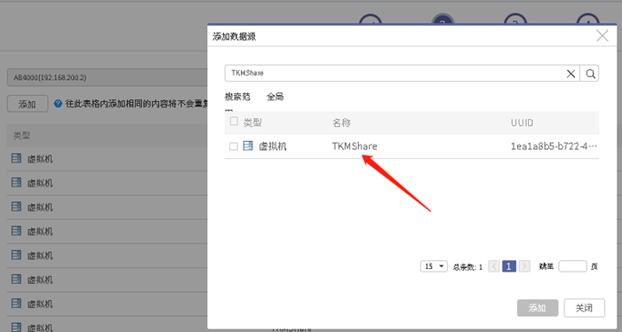Click the 总条数: 1 label
Screen dimensions: 622x332
(467, 267)
